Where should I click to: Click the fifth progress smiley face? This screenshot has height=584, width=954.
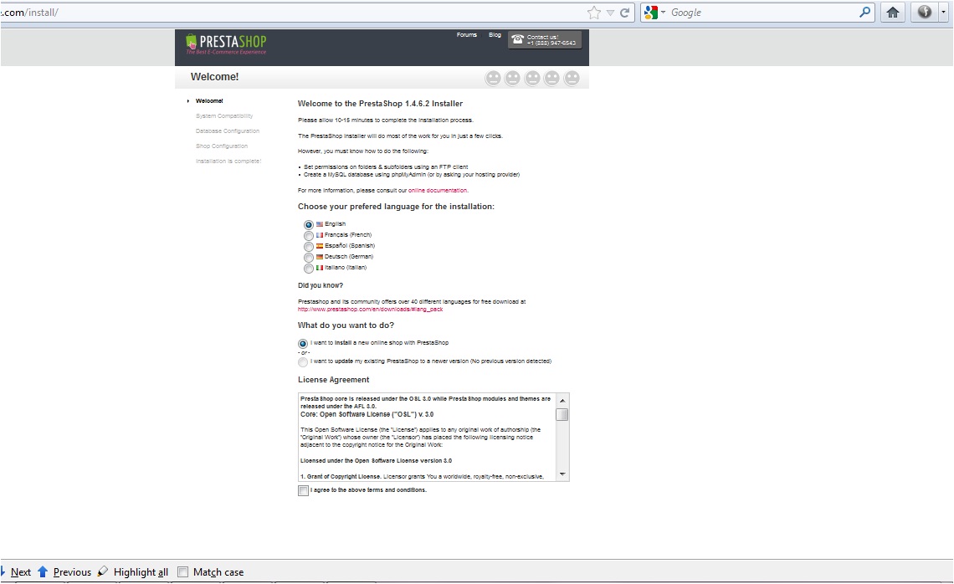tap(572, 78)
